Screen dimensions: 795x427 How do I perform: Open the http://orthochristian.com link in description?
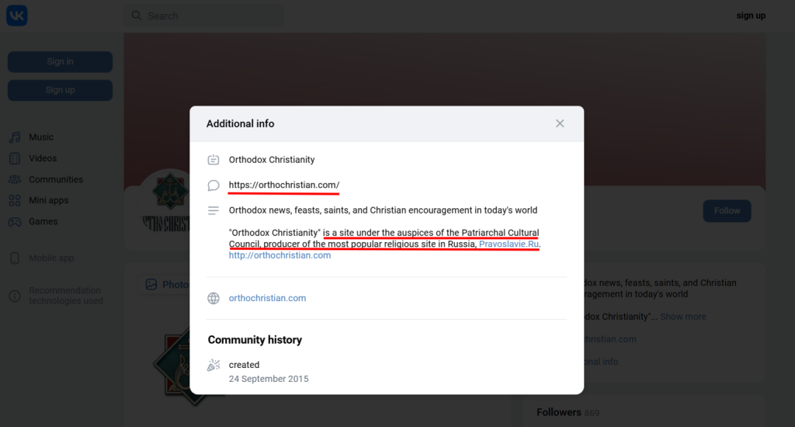click(279, 255)
